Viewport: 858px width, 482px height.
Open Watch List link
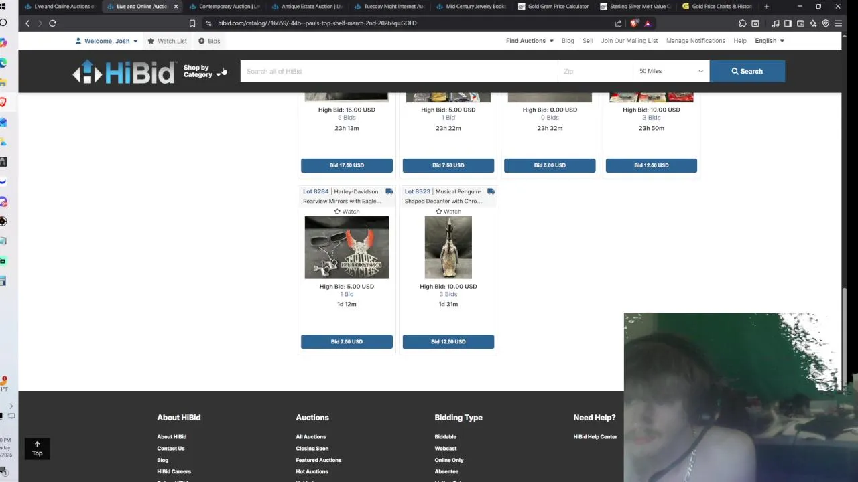click(168, 41)
